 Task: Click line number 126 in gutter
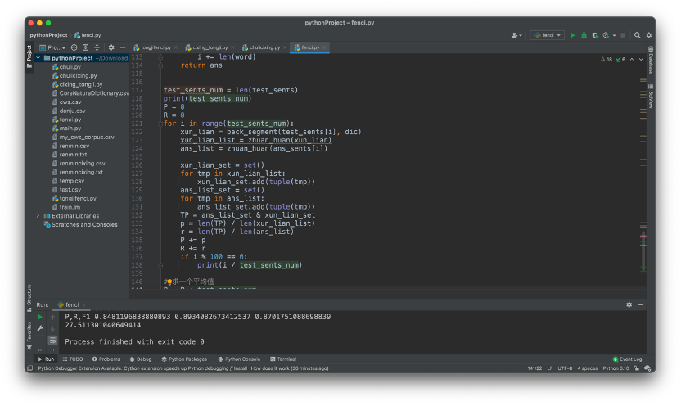pyautogui.click(x=137, y=165)
